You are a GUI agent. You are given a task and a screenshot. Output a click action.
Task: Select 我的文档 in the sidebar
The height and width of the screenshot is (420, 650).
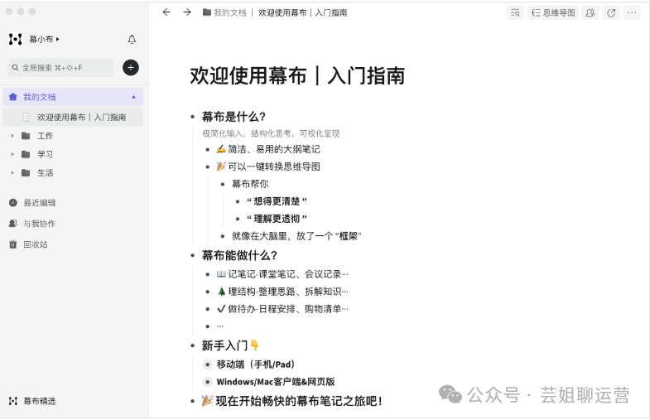coord(73,97)
